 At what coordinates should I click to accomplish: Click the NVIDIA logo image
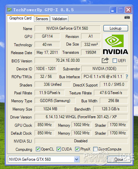116,44
